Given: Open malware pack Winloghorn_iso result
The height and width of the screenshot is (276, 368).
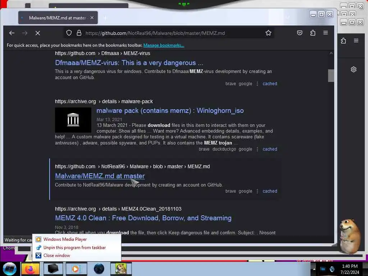Looking at the screenshot, I should point(170,111).
